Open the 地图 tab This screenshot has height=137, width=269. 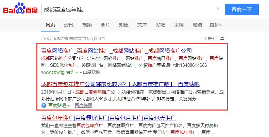click(197, 25)
